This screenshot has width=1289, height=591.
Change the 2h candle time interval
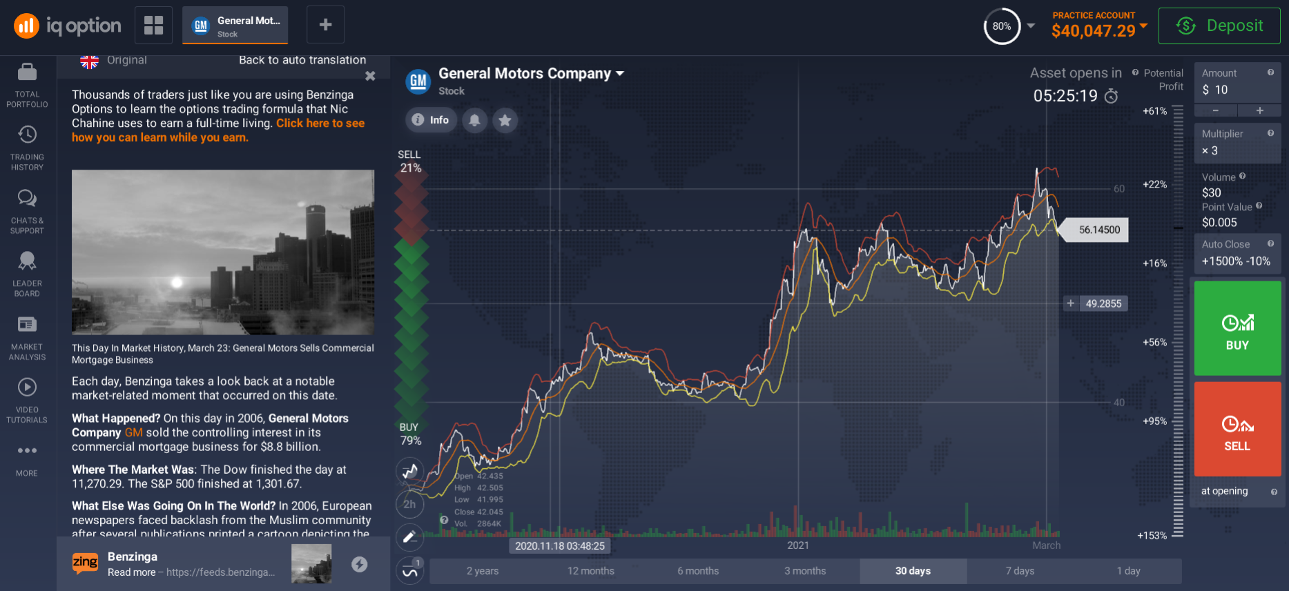(409, 504)
